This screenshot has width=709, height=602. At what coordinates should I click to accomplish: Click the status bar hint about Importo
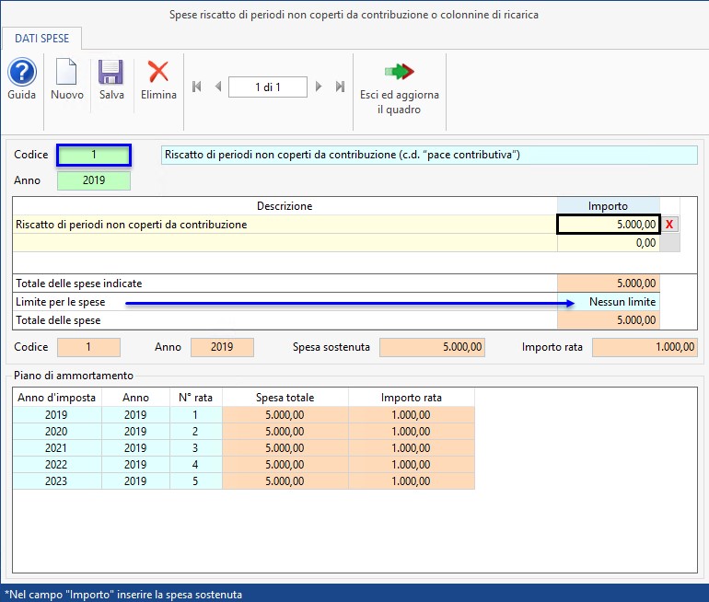[x=123, y=595]
